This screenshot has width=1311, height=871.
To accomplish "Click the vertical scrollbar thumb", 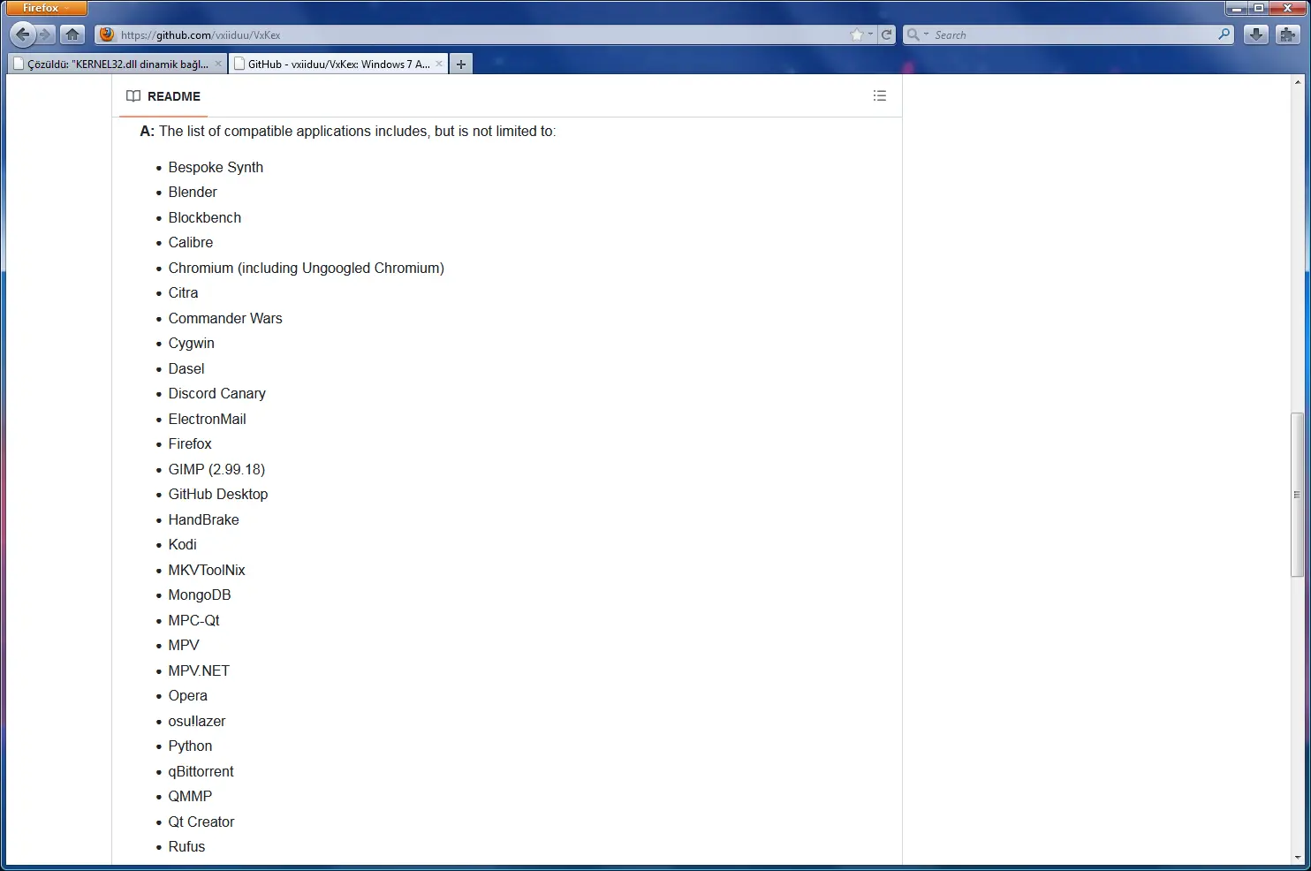I will point(1297,495).
